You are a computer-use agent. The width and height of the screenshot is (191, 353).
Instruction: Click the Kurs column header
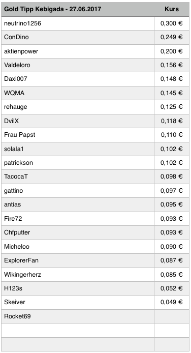pyautogui.click(x=172, y=9)
